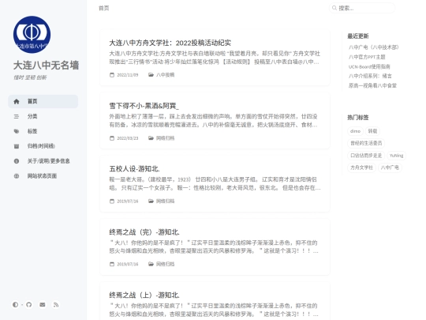Click the email envelope icon in sidebar footer
Image resolution: width=426 pixels, height=320 pixels.
click(43, 304)
